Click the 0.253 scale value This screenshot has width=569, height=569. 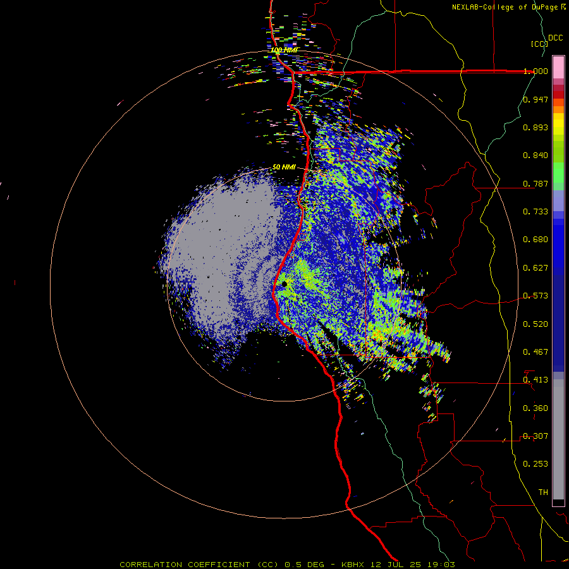pos(535,464)
